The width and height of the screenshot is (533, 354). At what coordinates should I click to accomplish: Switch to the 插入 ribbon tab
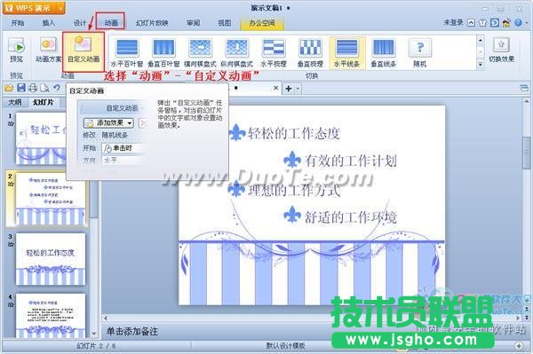click(x=49, y=23)
